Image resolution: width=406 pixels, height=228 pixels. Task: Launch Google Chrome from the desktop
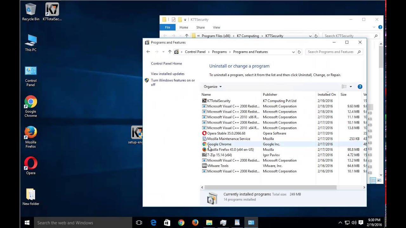click(x=31, y=106)
